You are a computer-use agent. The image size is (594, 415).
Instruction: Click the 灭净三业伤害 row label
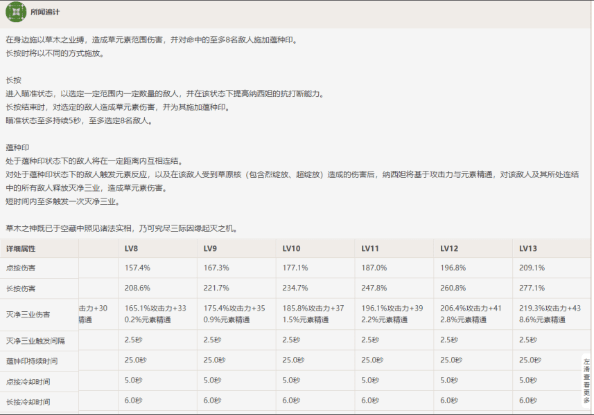point(28,315)
